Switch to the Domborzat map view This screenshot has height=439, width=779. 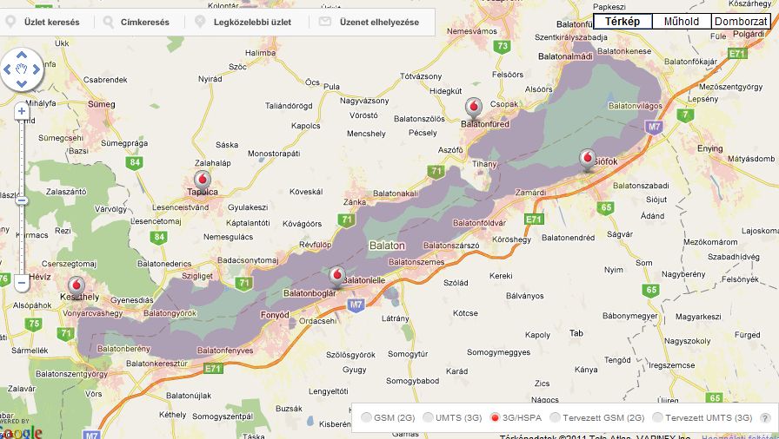pyautogui.click(x=741, y=22)
